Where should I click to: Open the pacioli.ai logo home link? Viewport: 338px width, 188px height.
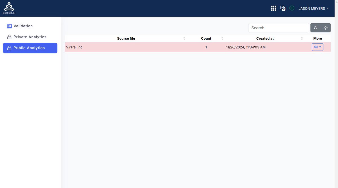(9, 8)
